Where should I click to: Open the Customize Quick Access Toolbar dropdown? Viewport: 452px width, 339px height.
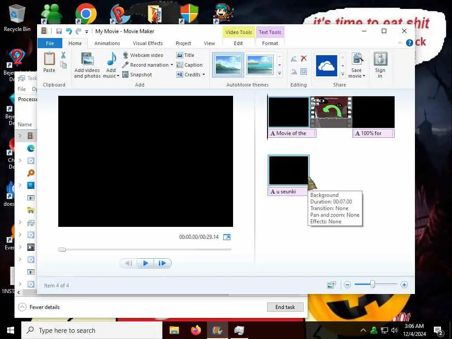pos(87,32)
